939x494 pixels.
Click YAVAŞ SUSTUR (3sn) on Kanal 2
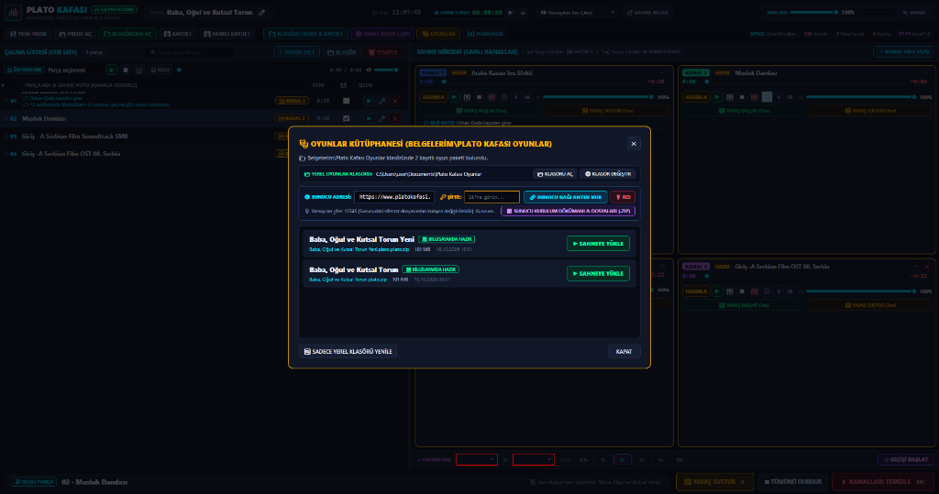pos(868,111)
